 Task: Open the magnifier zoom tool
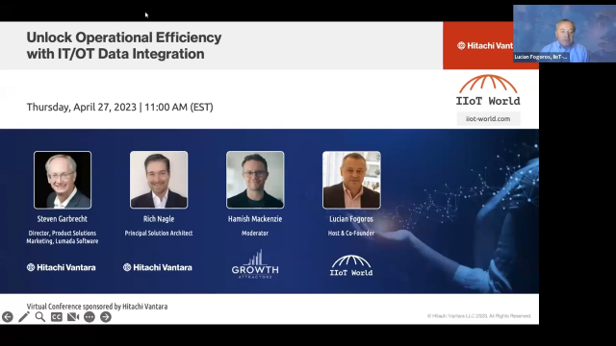(40, 317)
